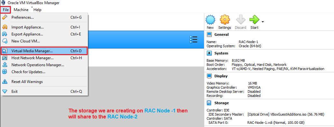The height and width of the screenshot is (127, 334).
Task: Open Virtual Media Manager
Action: 44,51
